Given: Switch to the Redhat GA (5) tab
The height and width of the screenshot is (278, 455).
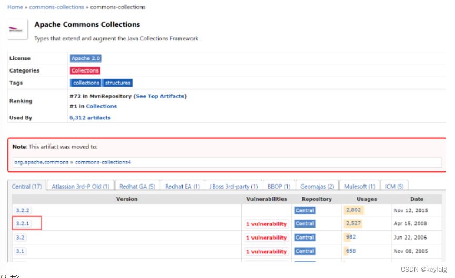Looking at the screenshot, I should (137, 187).
